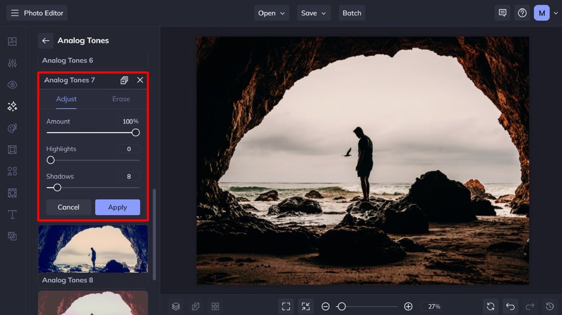Image resolution: width=562 pixels, height=315 pixels.
Task: Click the Apply button
Action: pos(117,207)
